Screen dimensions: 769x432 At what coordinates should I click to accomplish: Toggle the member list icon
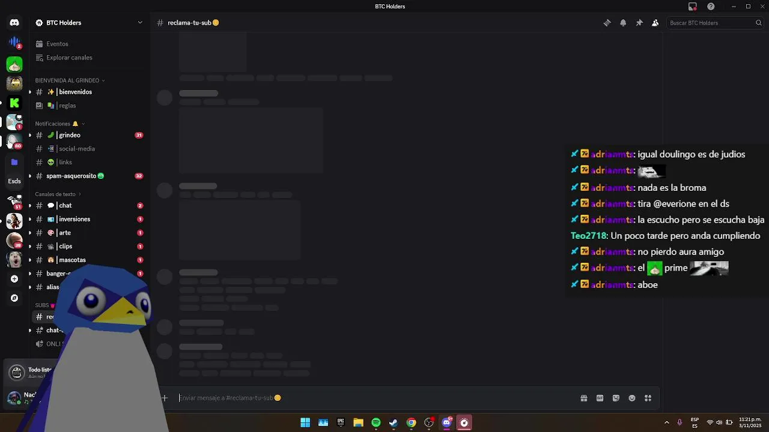655,23
